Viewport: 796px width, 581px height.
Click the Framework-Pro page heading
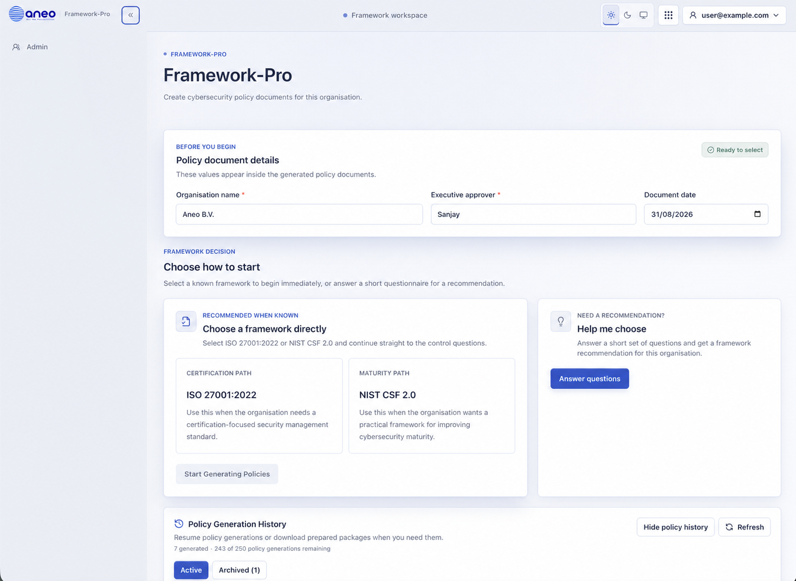(228, 75)
